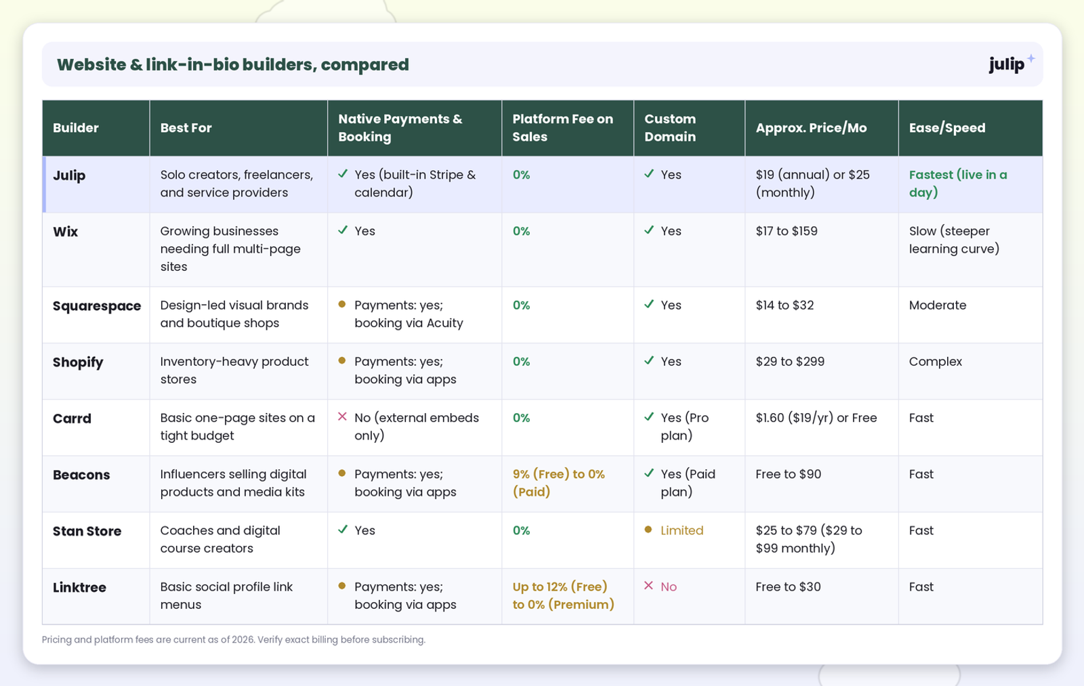Click the '$29 to $299' price
The image size is (1084, 686).
[x=791, y=362]
